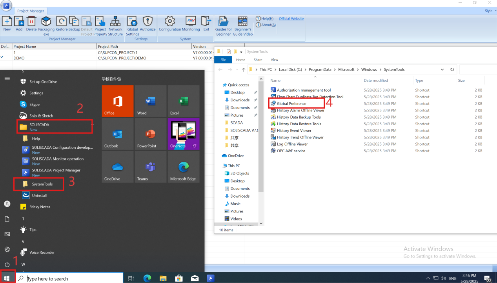Click Uninstall under the SOLISCADA folder
This screenshot has height=283, width=497.
pyautogui.click(x=39, y=195)
